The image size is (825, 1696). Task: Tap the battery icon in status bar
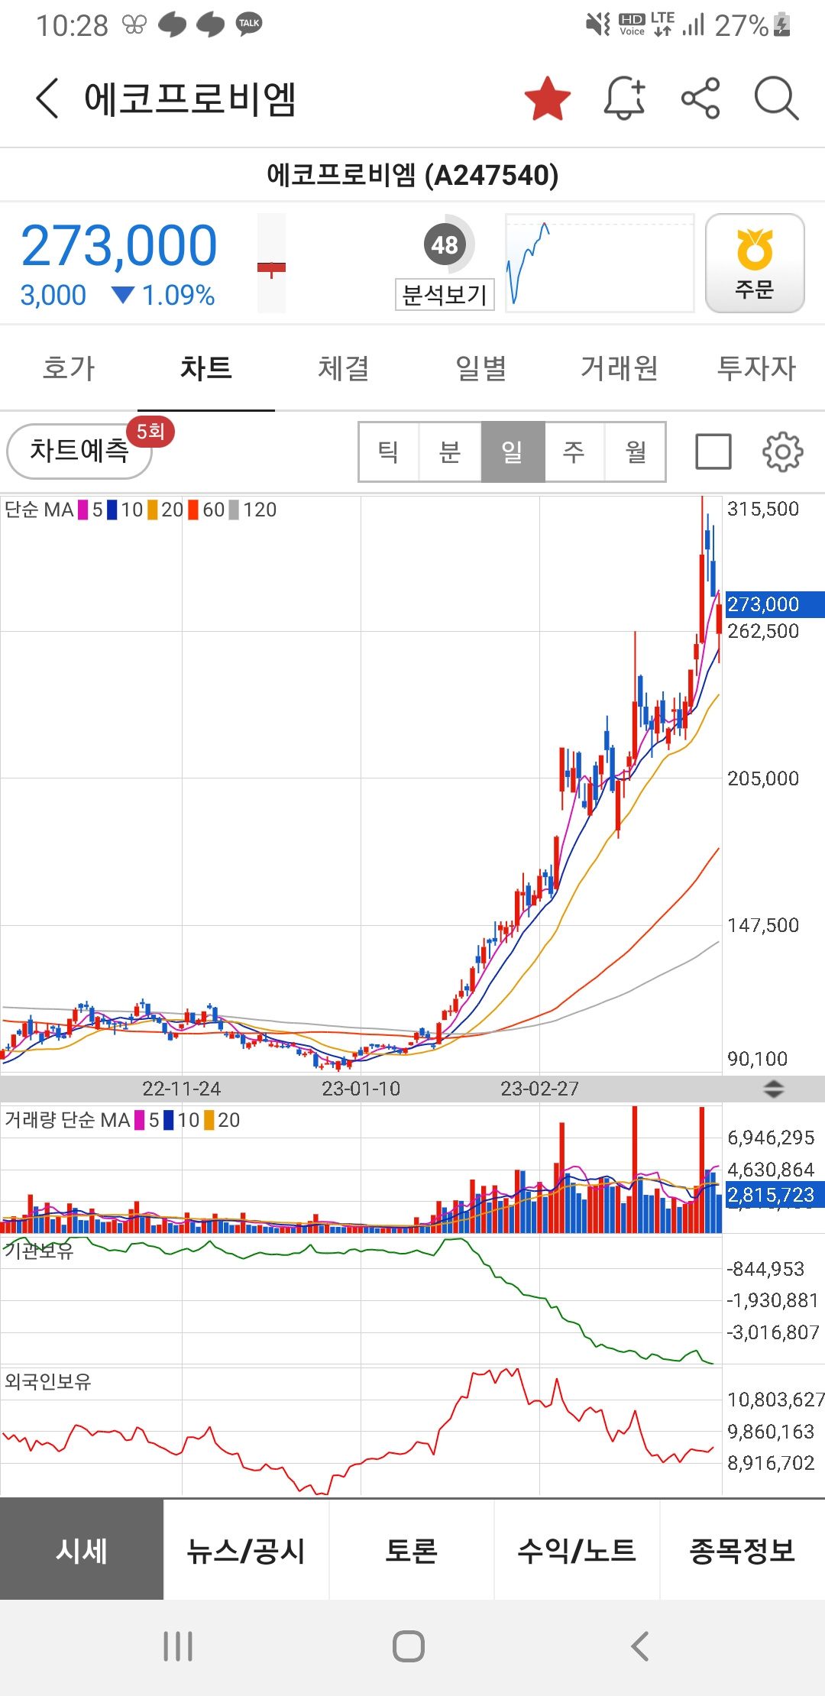tap(781, 24)
